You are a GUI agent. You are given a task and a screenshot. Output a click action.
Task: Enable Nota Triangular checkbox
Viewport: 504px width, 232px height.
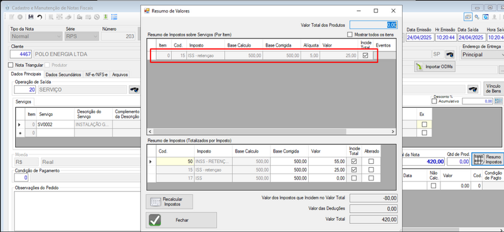coord(11,65)
